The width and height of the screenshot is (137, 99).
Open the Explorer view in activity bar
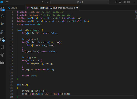click(2, 9)
